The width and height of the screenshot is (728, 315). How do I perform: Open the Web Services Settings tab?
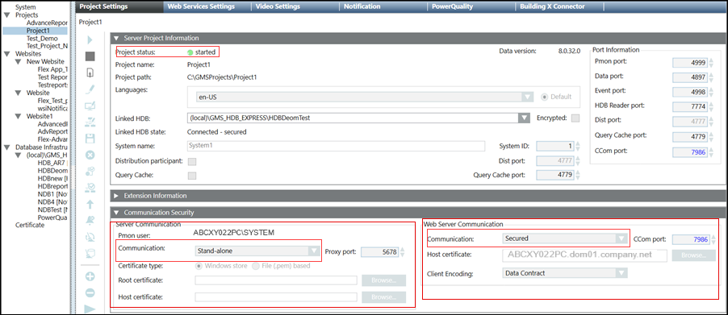207,6
